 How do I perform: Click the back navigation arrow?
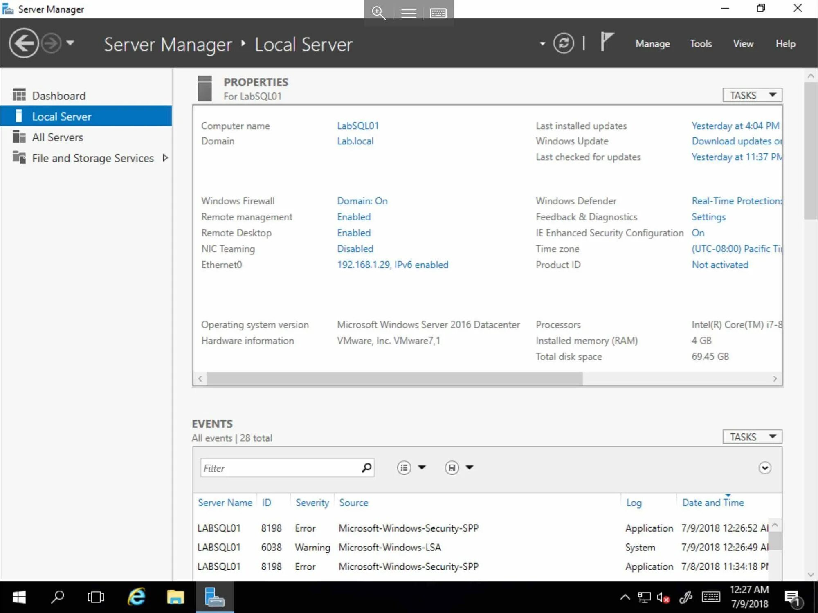[24, 43]
